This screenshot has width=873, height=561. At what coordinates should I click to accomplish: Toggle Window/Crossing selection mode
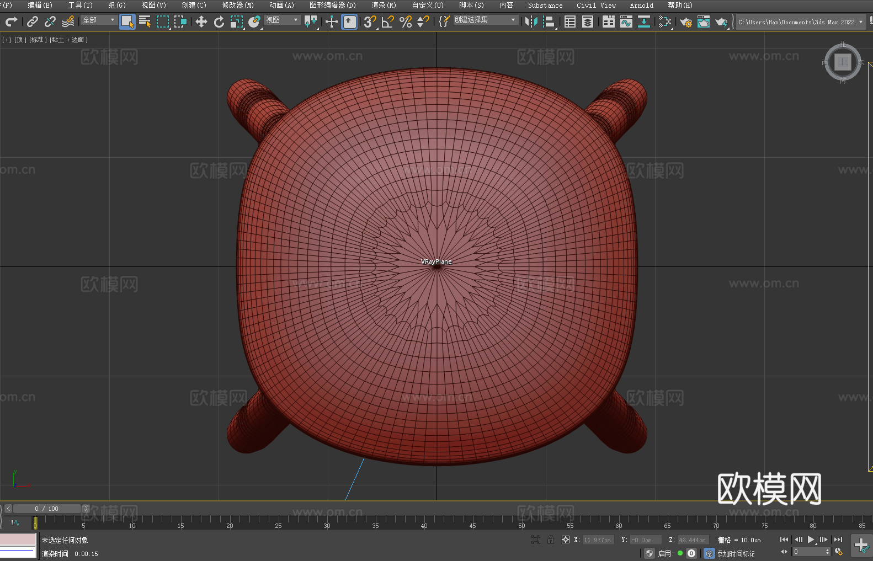pyautogui.click(x=180, y=22)
